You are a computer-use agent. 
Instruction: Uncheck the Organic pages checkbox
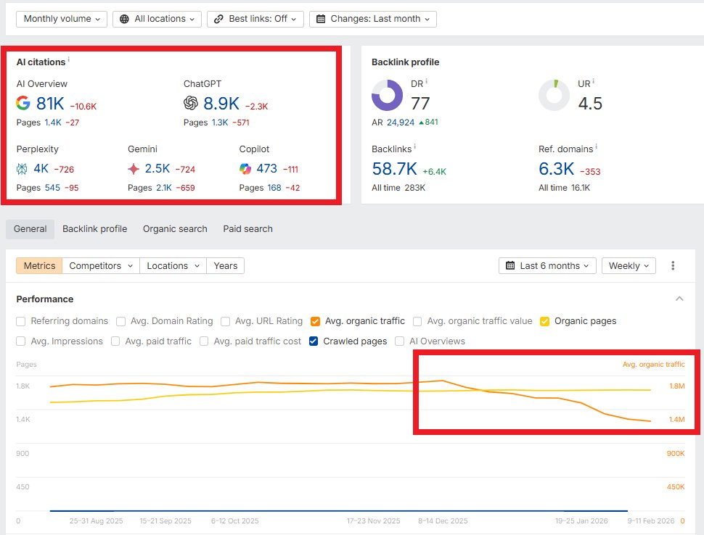(x=544, y=321)
